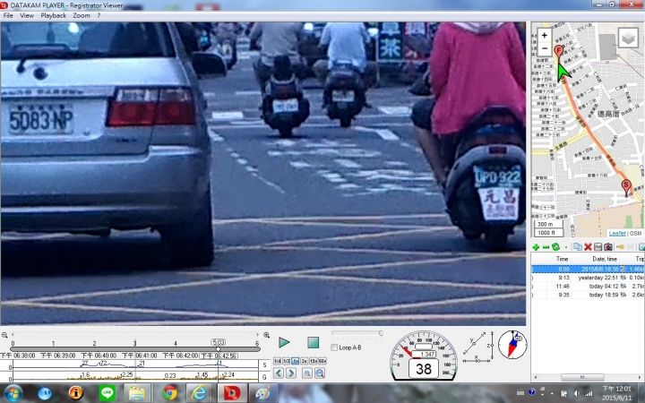The image size is (645, 403).
Task: Zoom out the map with minus button
Action: 545,48
